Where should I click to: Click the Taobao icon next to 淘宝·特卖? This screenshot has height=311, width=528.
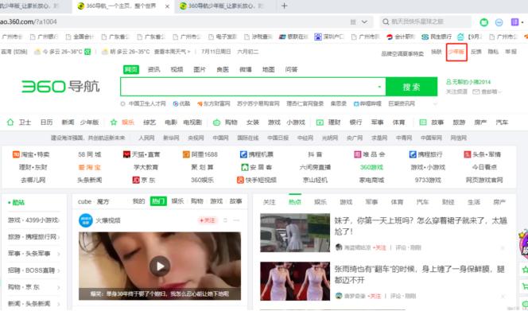16,154
